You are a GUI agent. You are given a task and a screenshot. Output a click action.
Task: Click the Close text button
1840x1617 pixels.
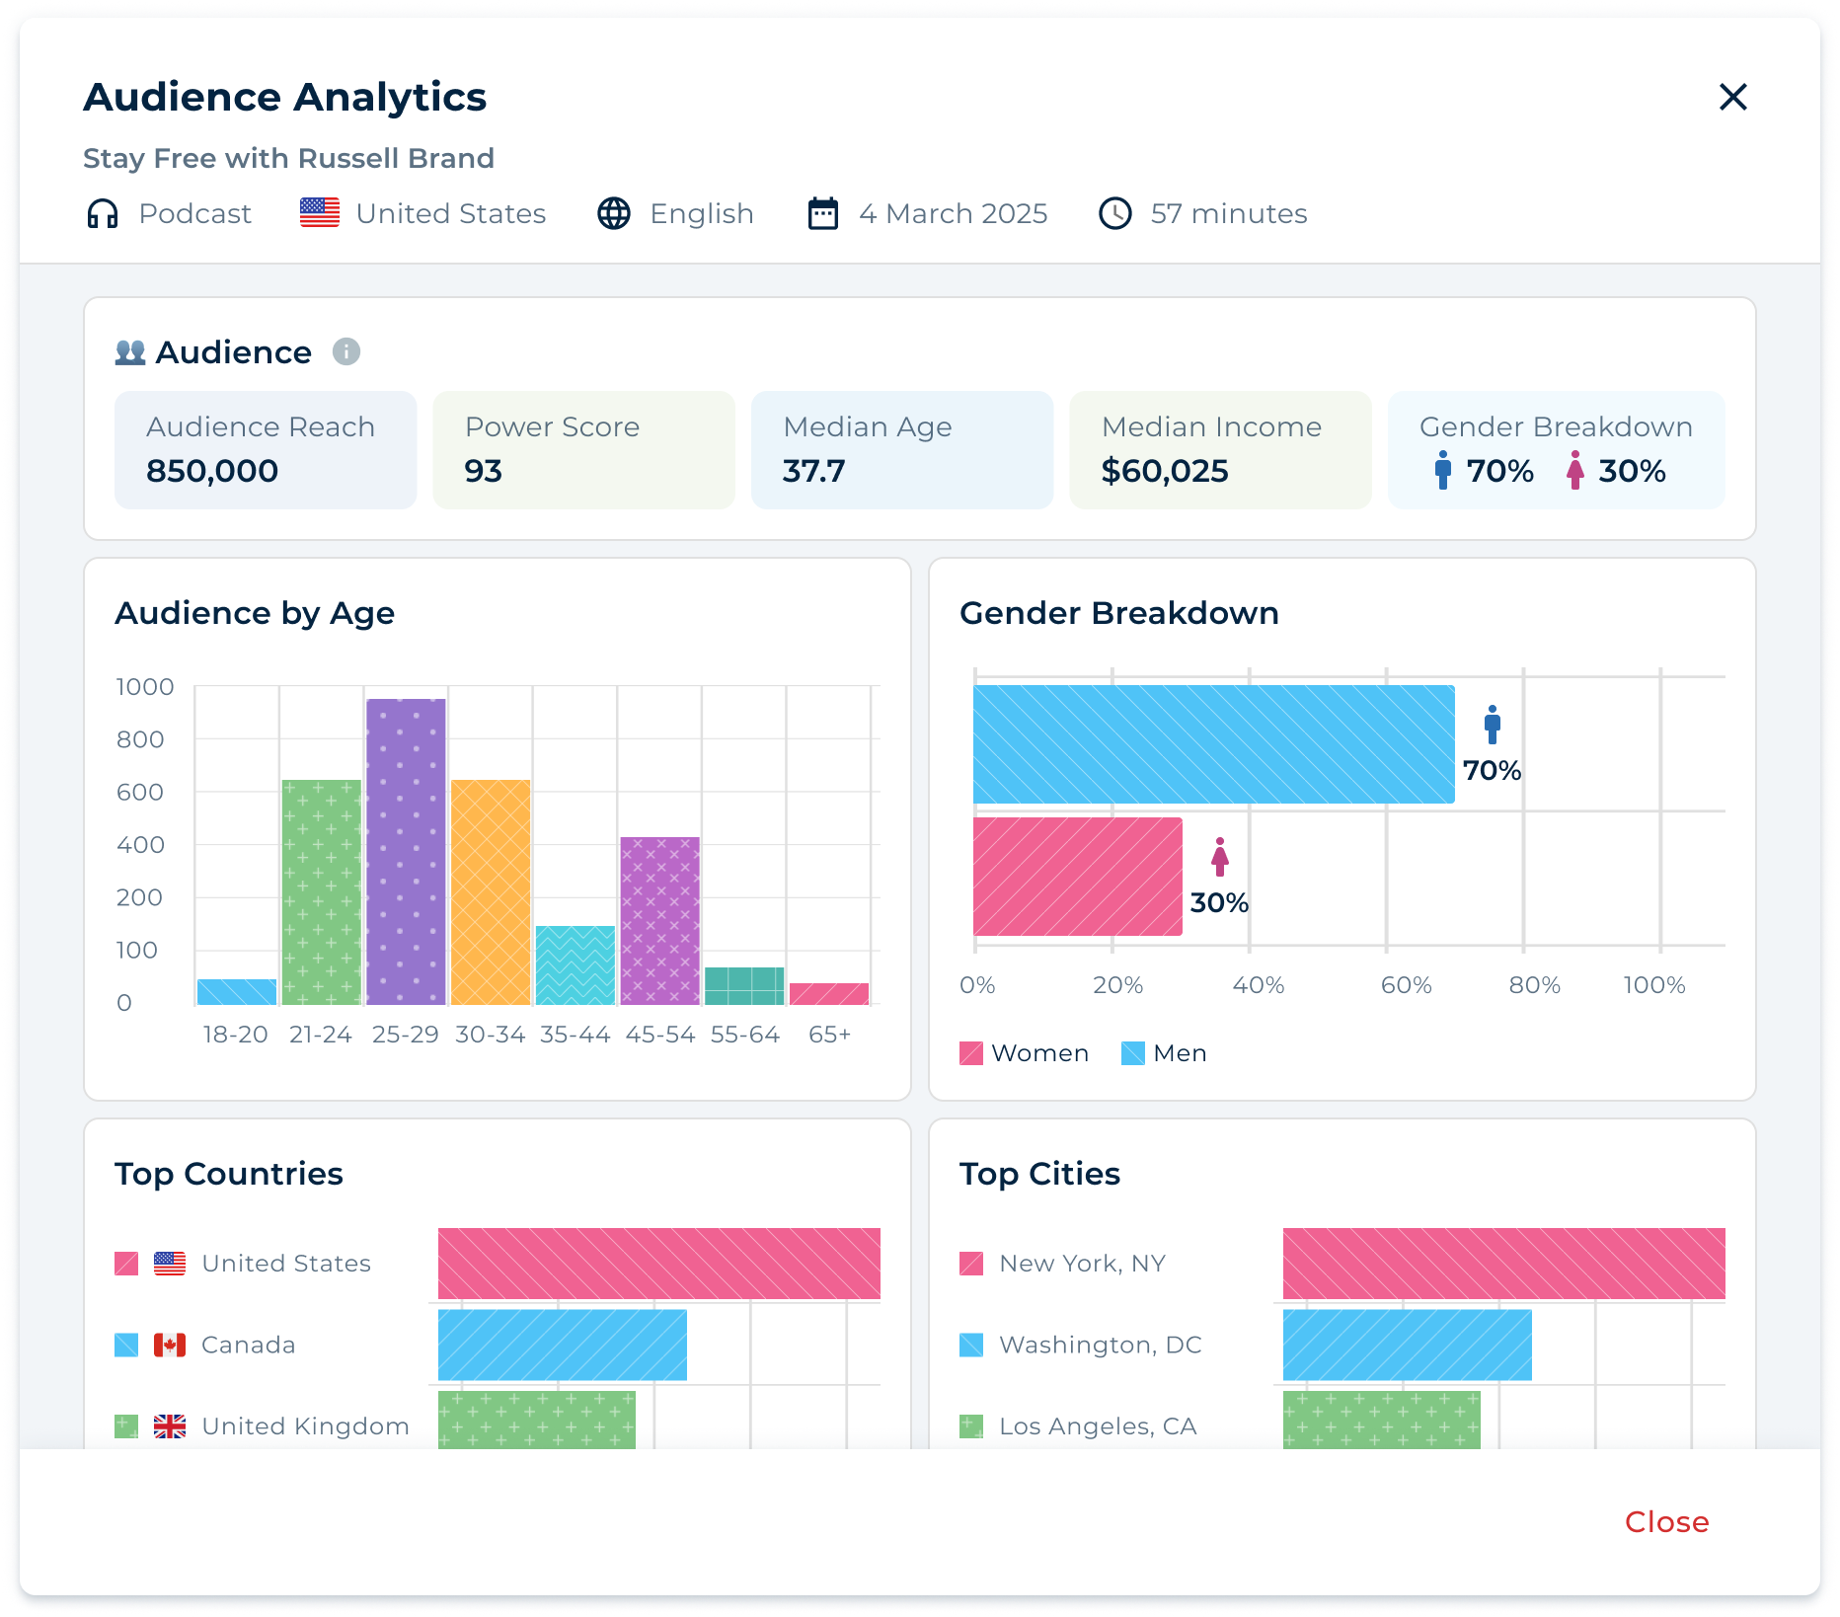tap(1665, 1521)
